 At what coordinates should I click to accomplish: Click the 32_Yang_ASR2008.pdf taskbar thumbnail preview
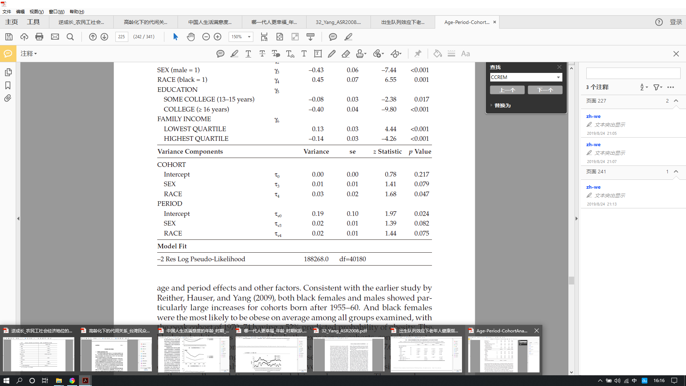coord(348,354)
